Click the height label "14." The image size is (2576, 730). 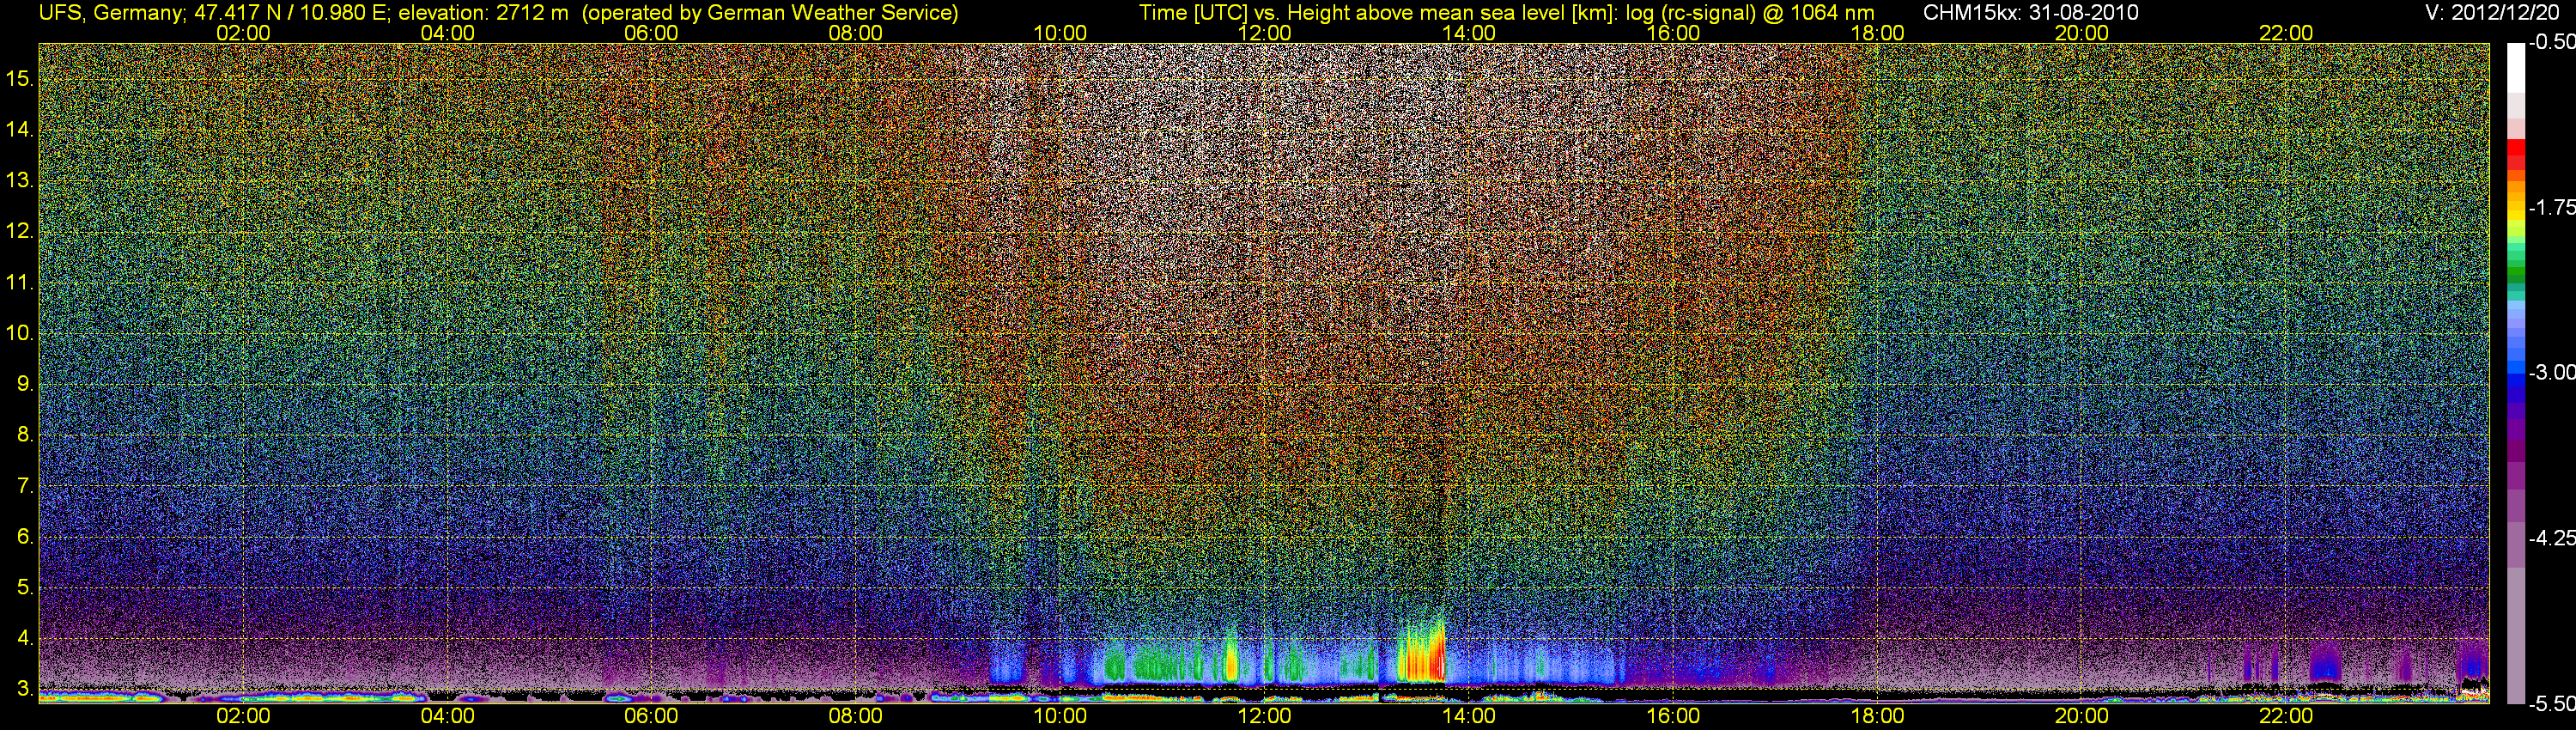[20, 130]
